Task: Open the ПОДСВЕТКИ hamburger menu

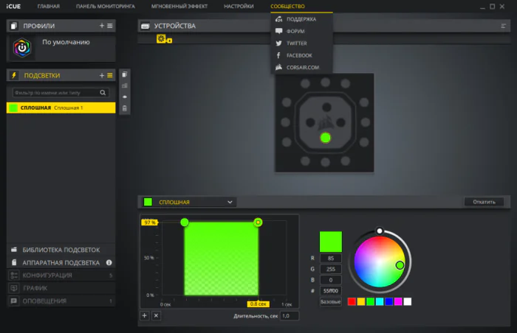Action: coord(110,75)
